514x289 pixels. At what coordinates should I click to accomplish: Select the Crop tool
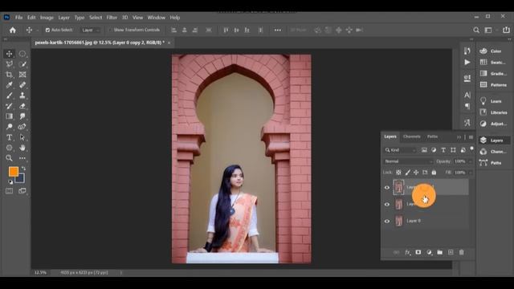(9, 75)
